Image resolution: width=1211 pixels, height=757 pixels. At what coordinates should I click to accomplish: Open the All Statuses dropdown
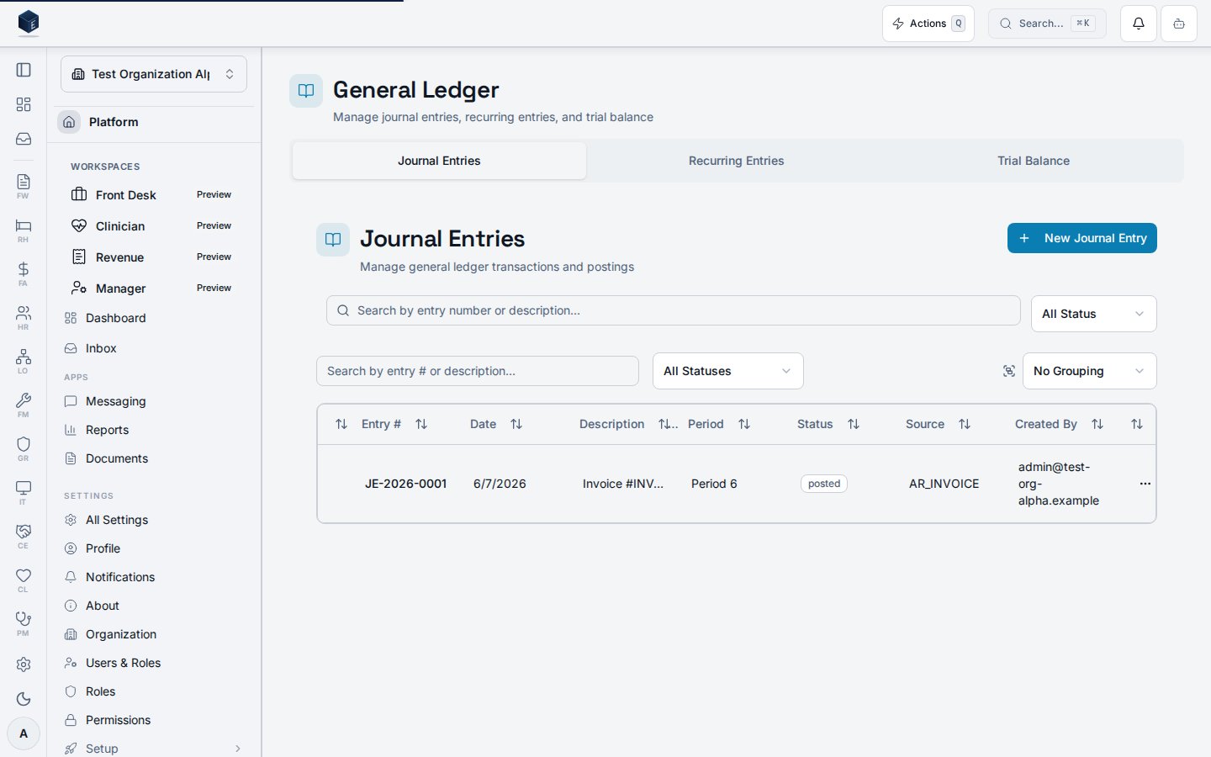click(727, 371)
